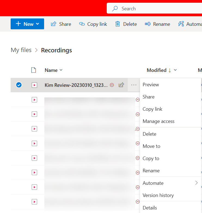Click the search magnifier icon
The height and width of the screenshot is (213, 202).
click(x=115, y=9)
